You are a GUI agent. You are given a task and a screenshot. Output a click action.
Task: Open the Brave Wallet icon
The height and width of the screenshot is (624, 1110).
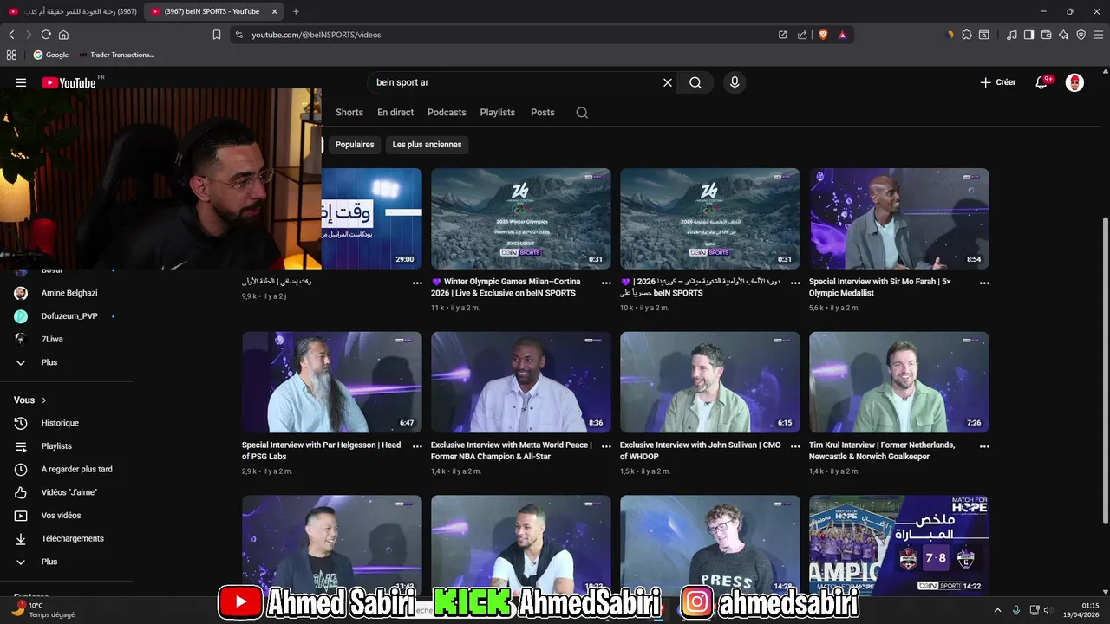[1046, 35]
